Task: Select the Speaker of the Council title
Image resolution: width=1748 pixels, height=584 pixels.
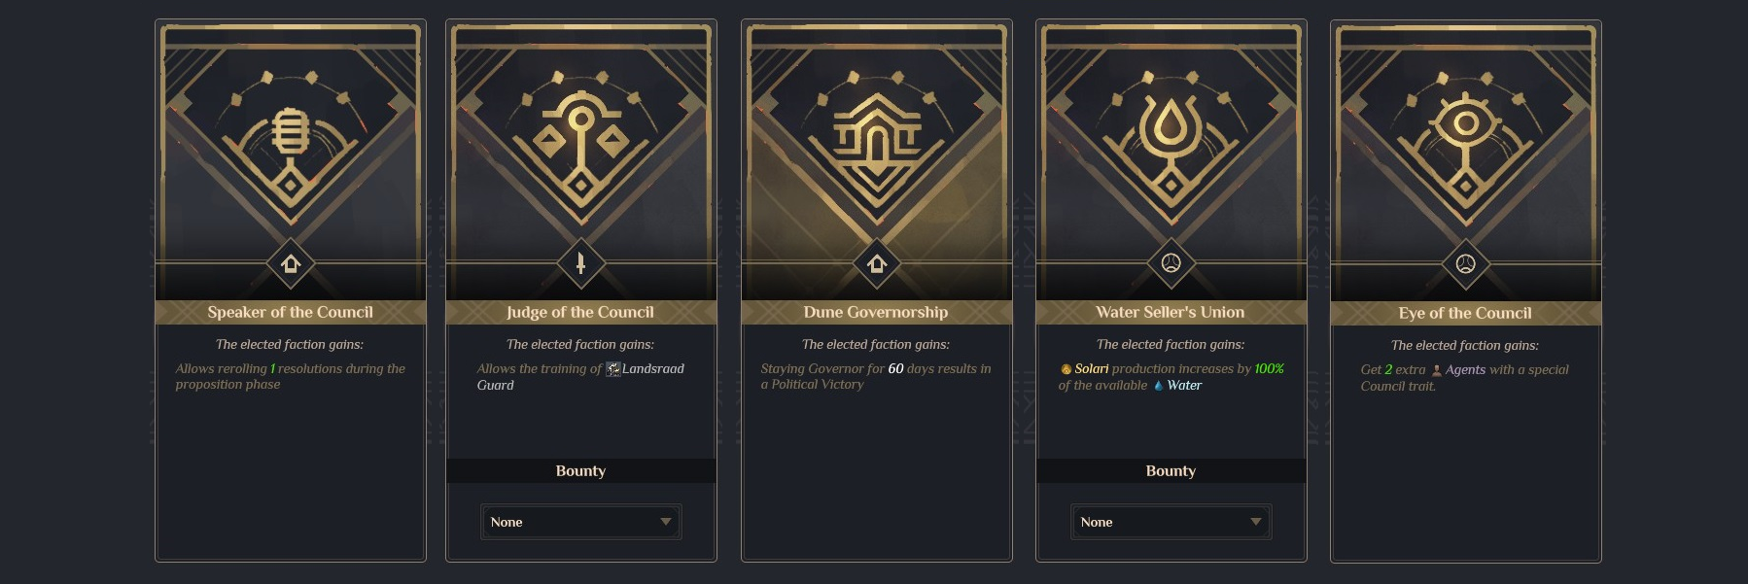Action: pos(290,312)
